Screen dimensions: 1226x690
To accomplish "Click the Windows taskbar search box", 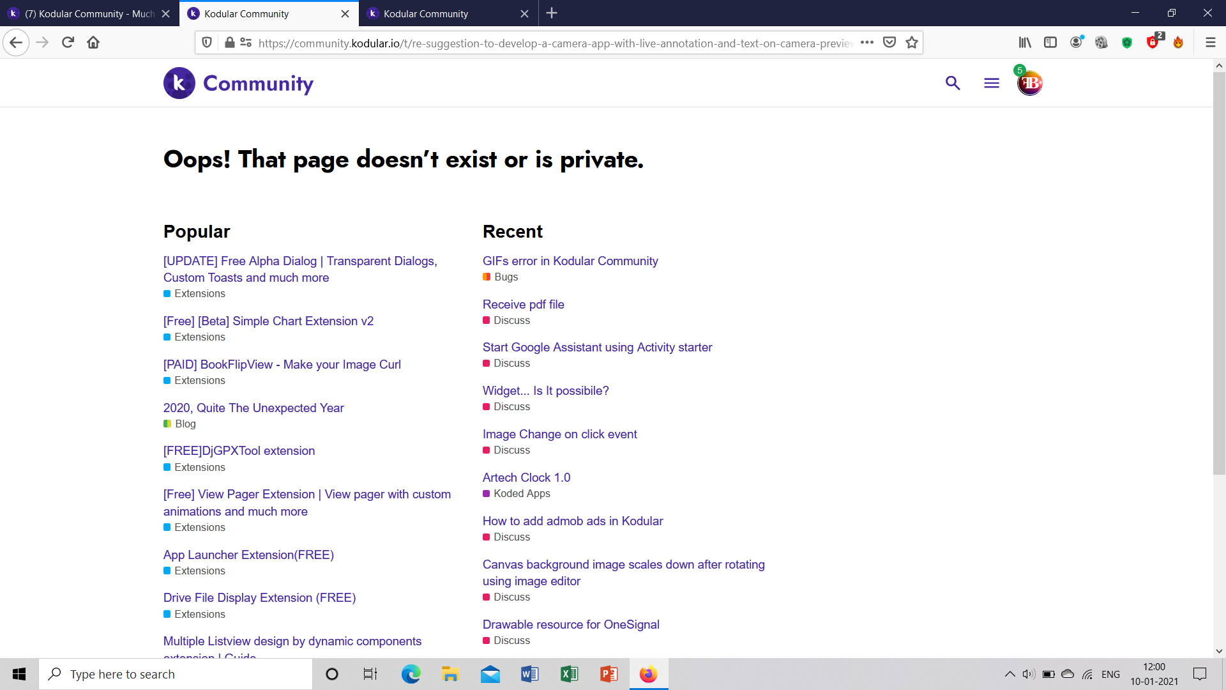I will tap(176, 674).
